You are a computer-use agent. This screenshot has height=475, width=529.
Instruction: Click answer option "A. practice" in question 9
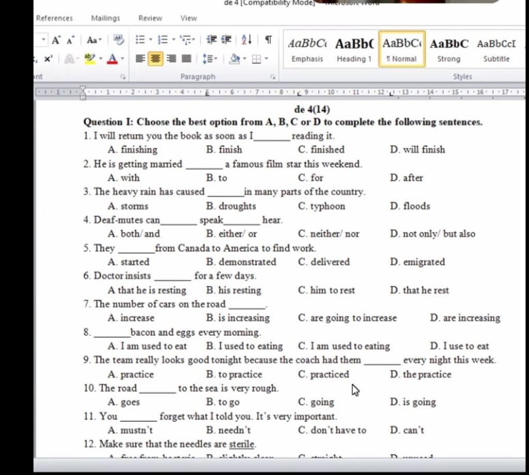pos(131,374)
